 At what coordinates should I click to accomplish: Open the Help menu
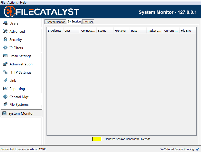pos(23,2)
